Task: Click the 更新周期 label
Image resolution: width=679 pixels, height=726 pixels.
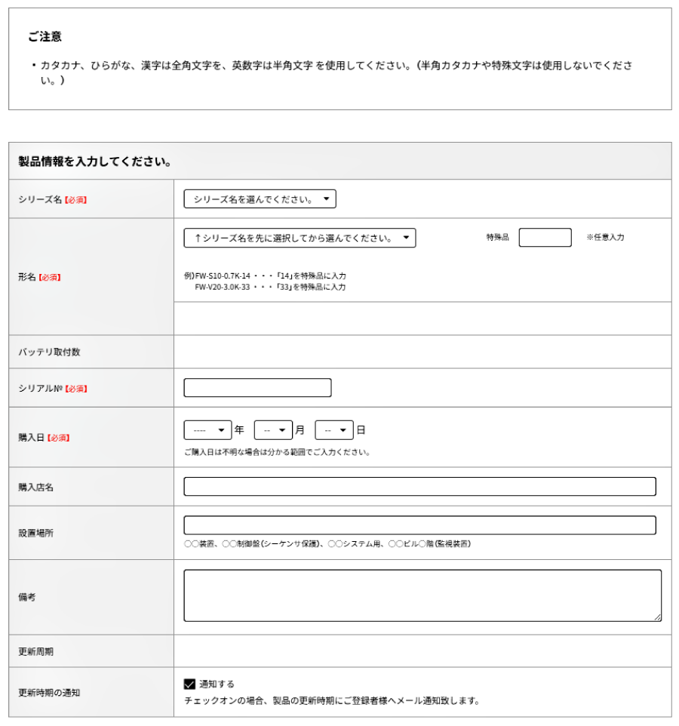Action: [35, 651]
